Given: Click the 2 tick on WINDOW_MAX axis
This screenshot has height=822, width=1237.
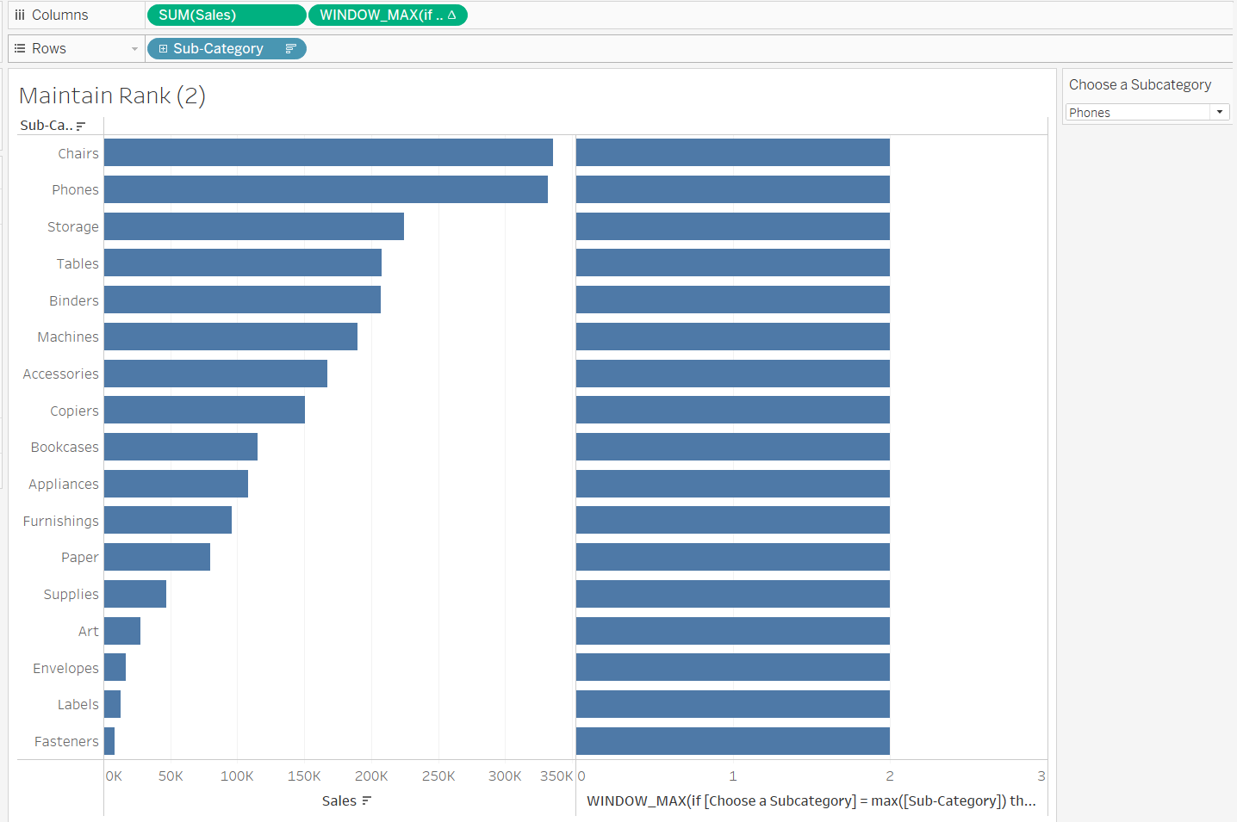Looking at the screenshot, I should pyautogui.click(x=890, y=776).
